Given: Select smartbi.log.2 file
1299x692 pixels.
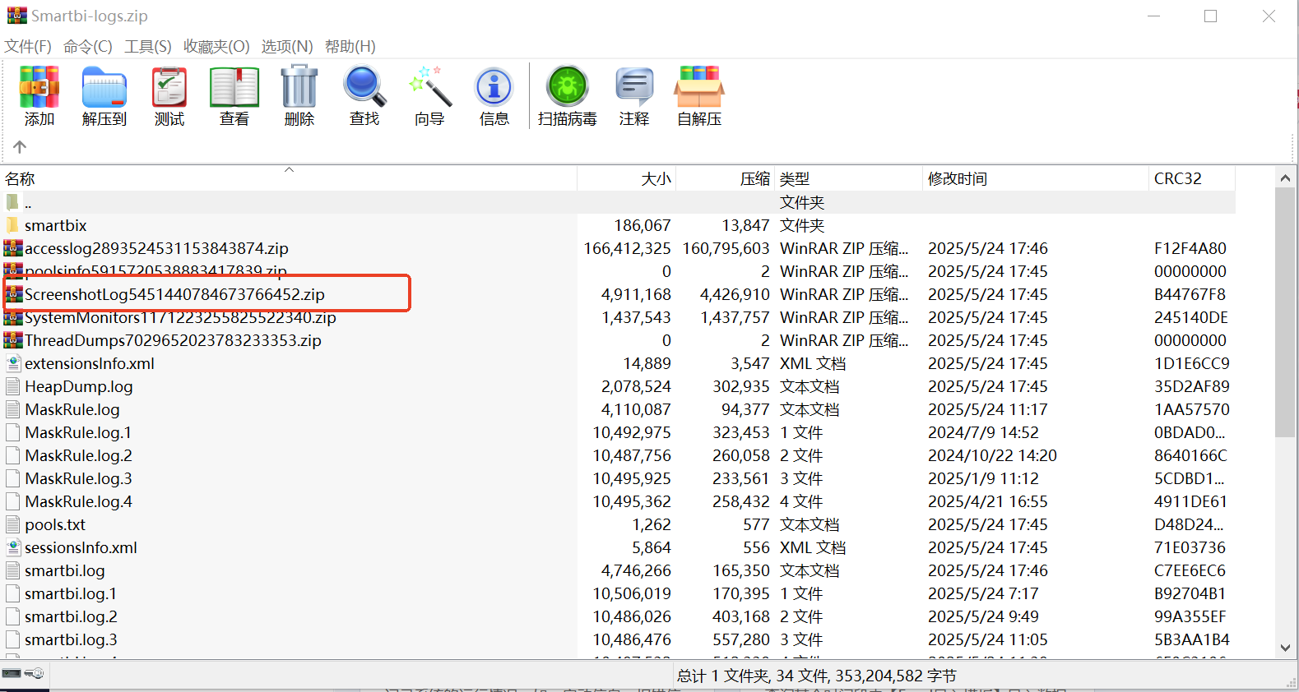Looking at the screenshot, I should (x=71, y=616).
